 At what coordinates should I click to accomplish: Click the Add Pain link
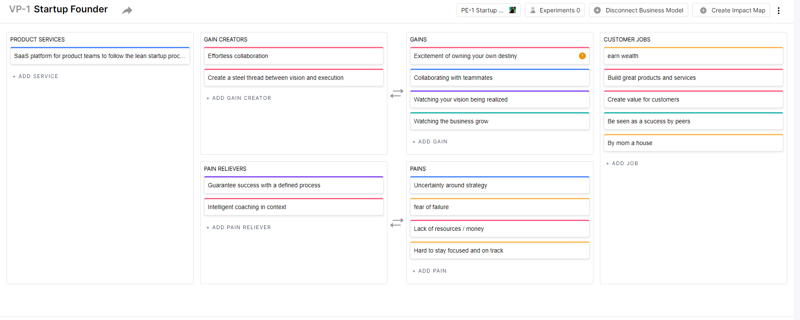tap(430, 271)
